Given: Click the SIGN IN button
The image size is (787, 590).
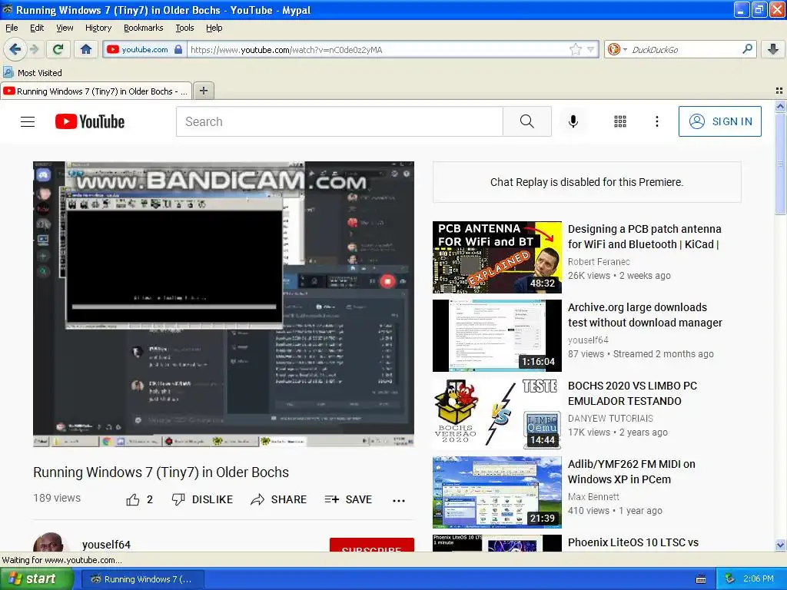Looking at the screenshot, I should click(719, 121).
